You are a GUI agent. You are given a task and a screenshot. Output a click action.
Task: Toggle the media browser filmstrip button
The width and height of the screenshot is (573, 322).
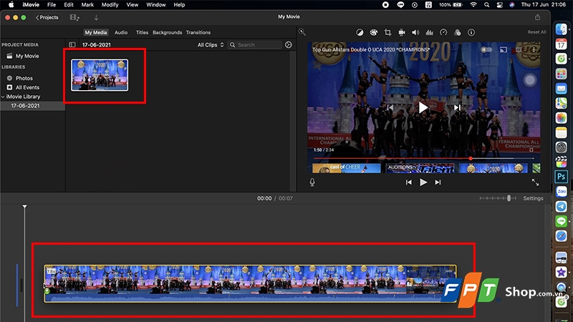tap(74, 17)
